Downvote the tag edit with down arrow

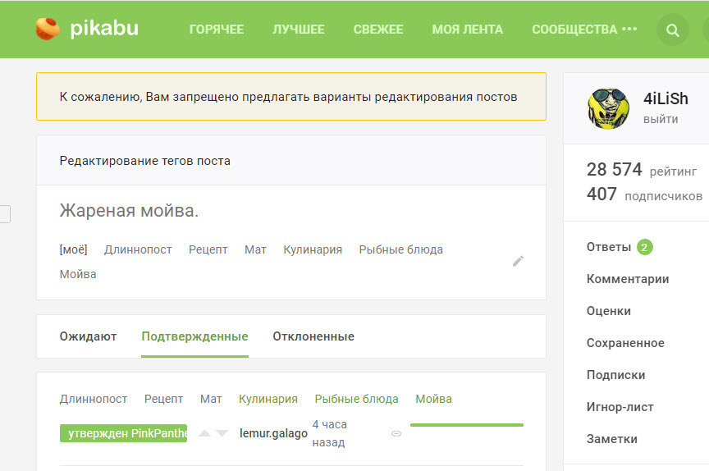click(x=222, y=433)
